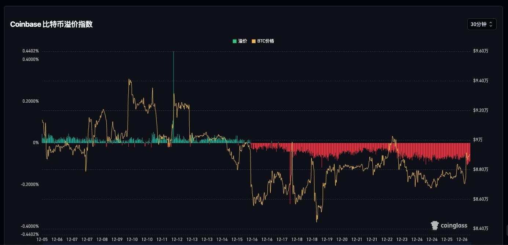Click the 0.4000% left axis label
The image size is (508, 245).
tap(30, 59)
